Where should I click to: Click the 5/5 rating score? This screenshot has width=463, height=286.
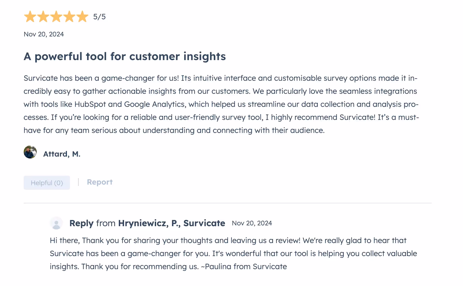(x=99, y=17)
